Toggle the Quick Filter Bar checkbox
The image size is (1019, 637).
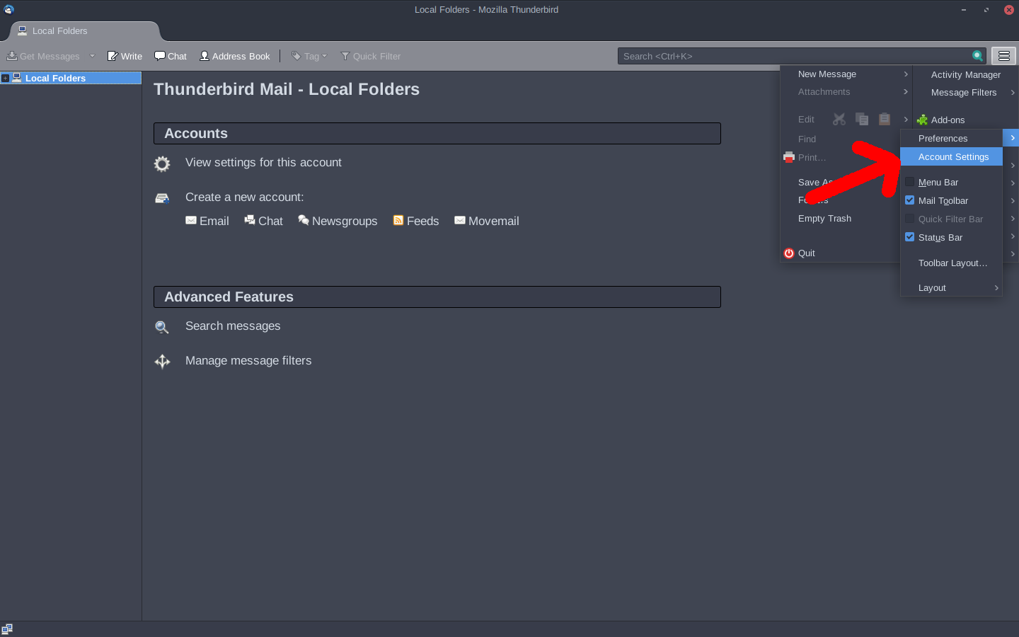[910, 219]
